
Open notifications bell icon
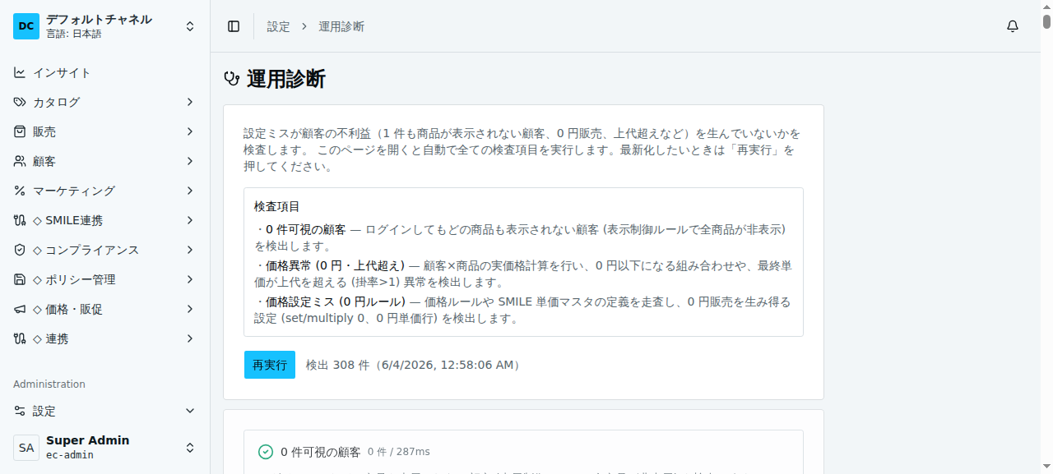(x=1013, y=26)
